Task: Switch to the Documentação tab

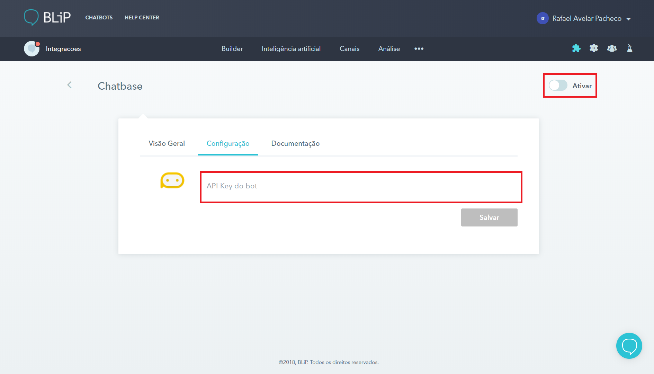Action: [295, 143]
